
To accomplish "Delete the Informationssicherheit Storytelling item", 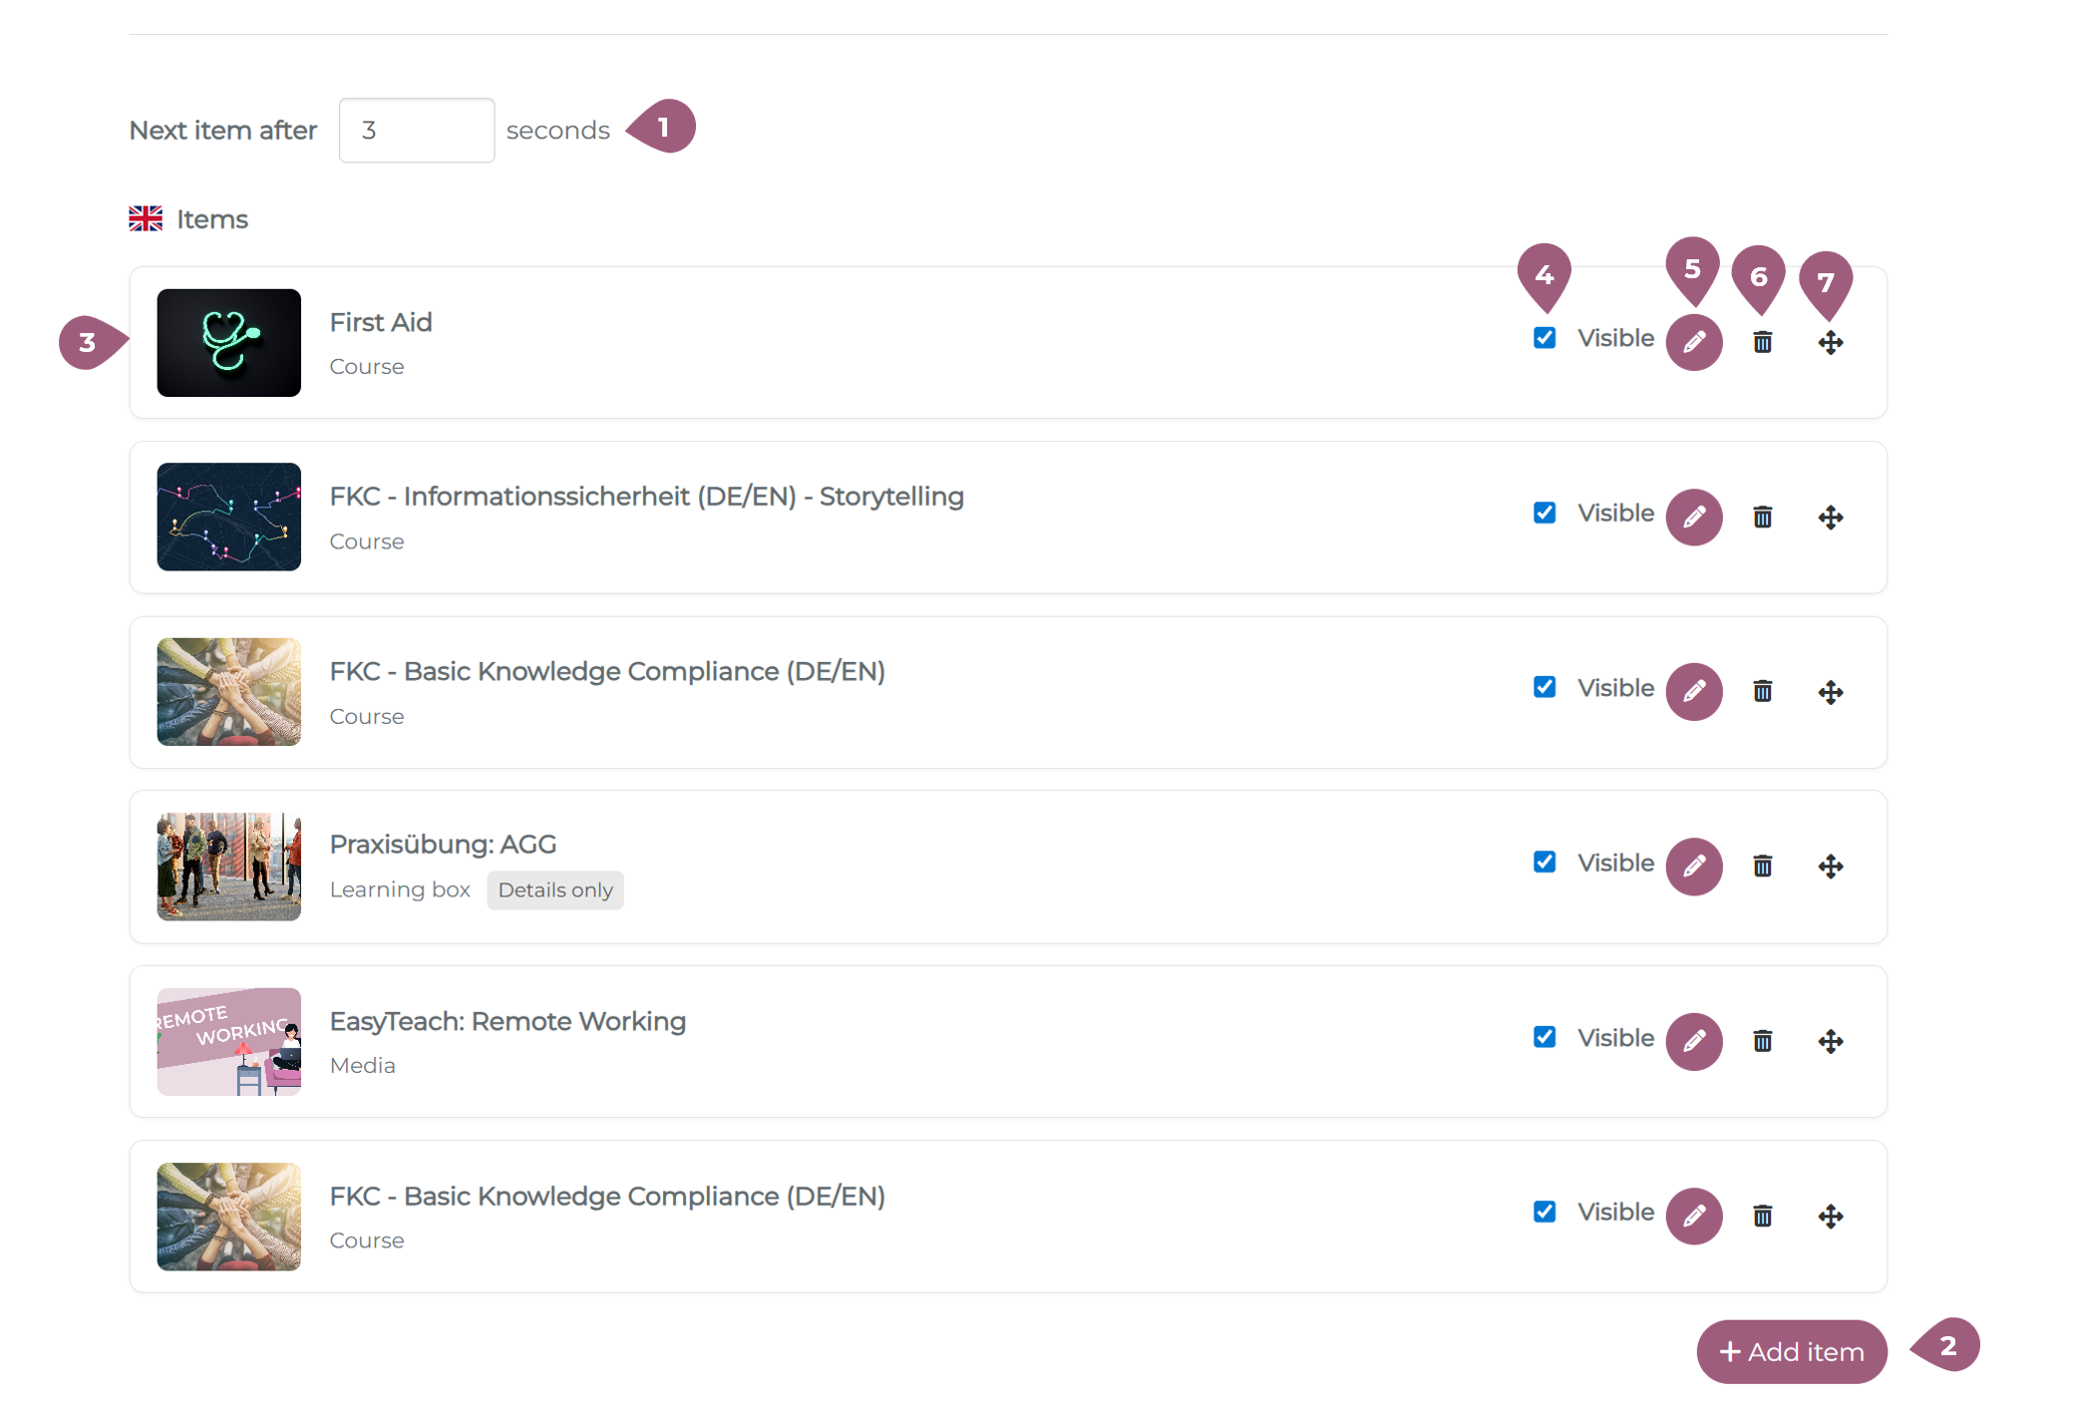I will pos(1762,517).
